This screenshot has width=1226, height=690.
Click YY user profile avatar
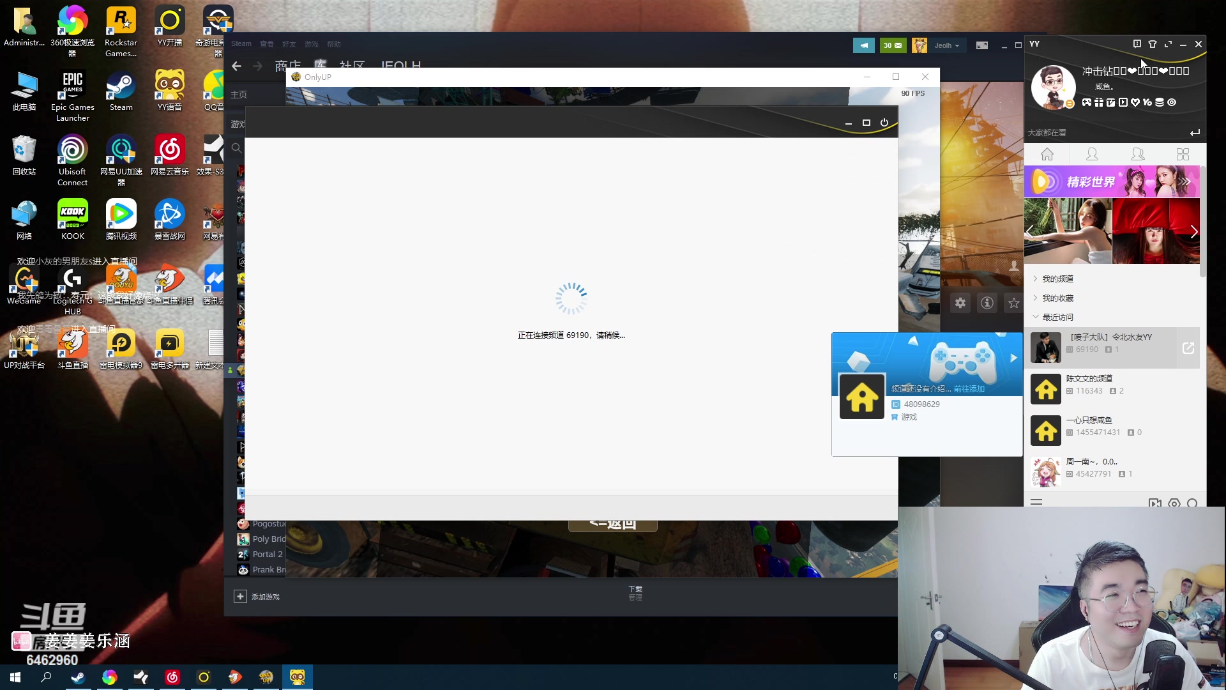[x=1052, y=87]
